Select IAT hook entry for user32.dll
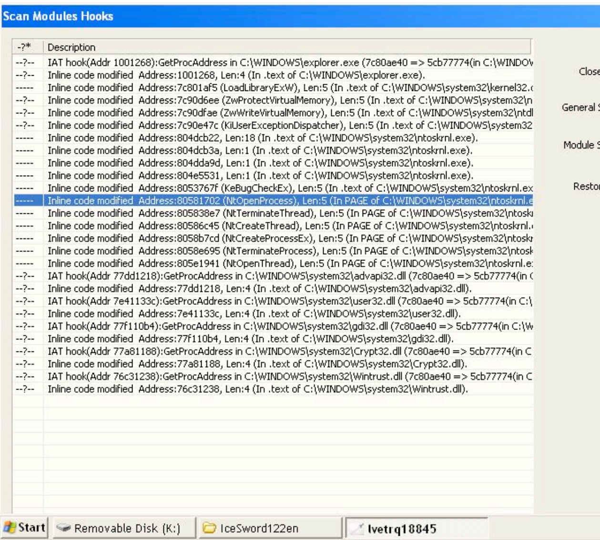600x540 pixels. click(x=286, y=301)
